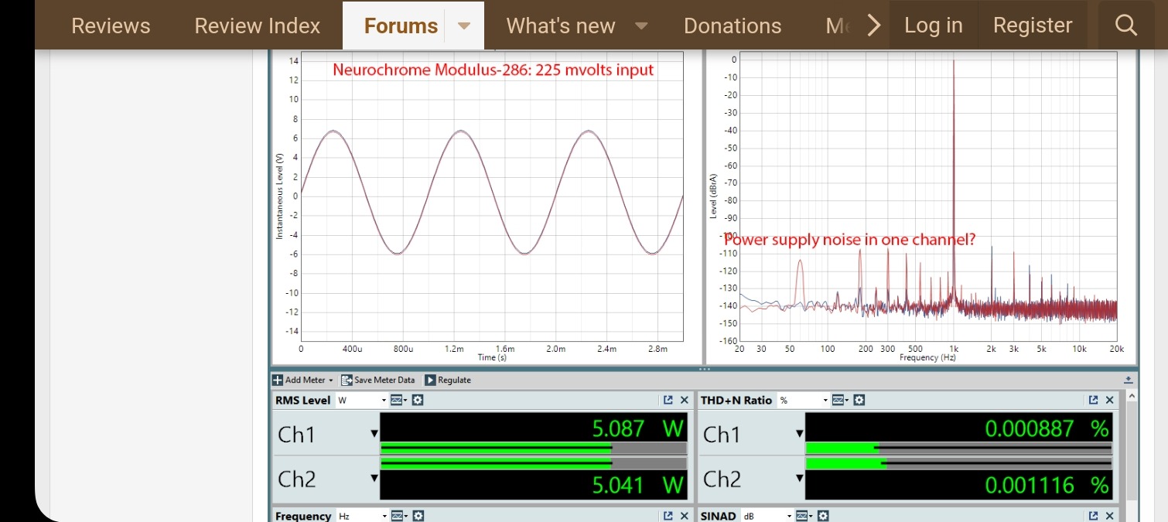This screenshot has width=1168, height=522.
Task: Click the 5.087 W reading
Action: click(x=637, y=428)
